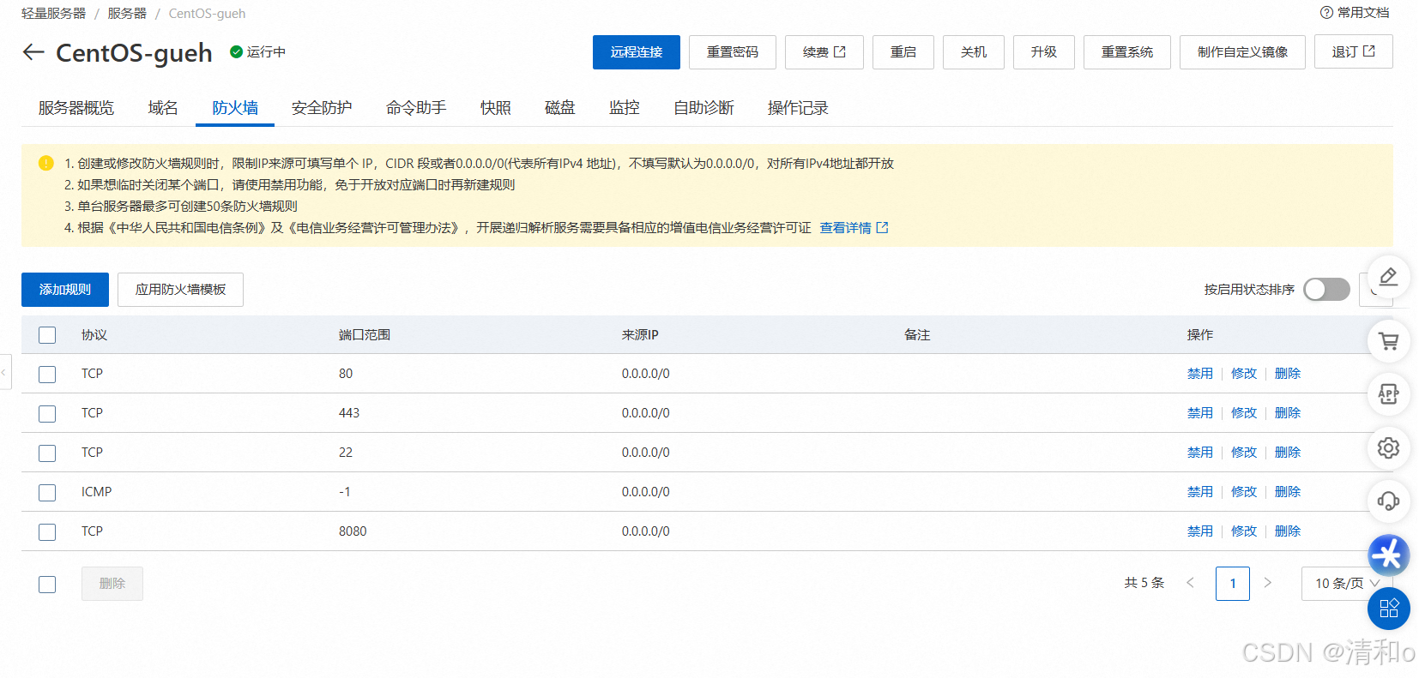
Task: Switch to the 快照 tab
Action: [x=496, y=108]
